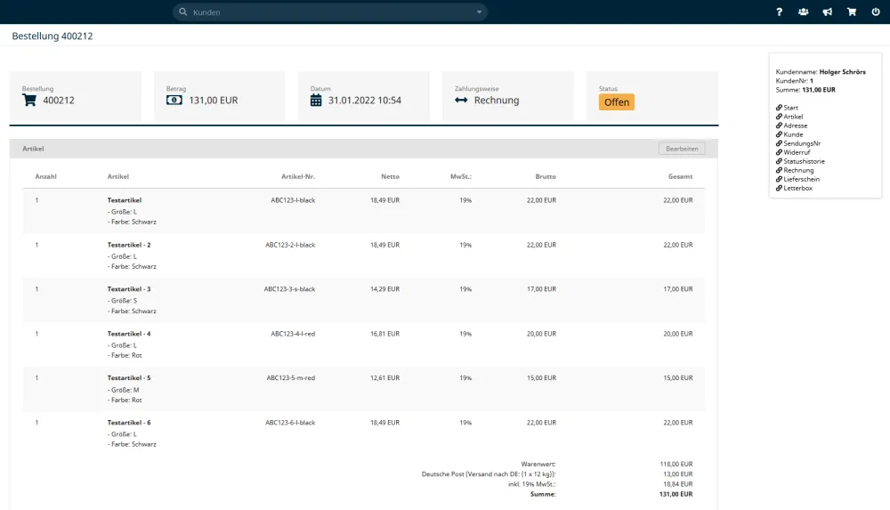
Task: Click the Bestellung 400212 page title
Action: coord(53,36)
